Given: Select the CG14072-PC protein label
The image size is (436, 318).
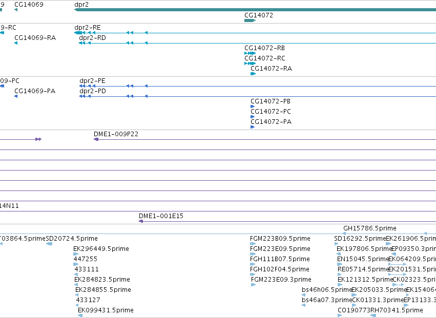Looking at the screenshot, I should pos(271,112).
